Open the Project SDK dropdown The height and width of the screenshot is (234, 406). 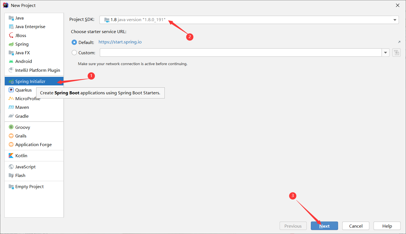point(249,20)
